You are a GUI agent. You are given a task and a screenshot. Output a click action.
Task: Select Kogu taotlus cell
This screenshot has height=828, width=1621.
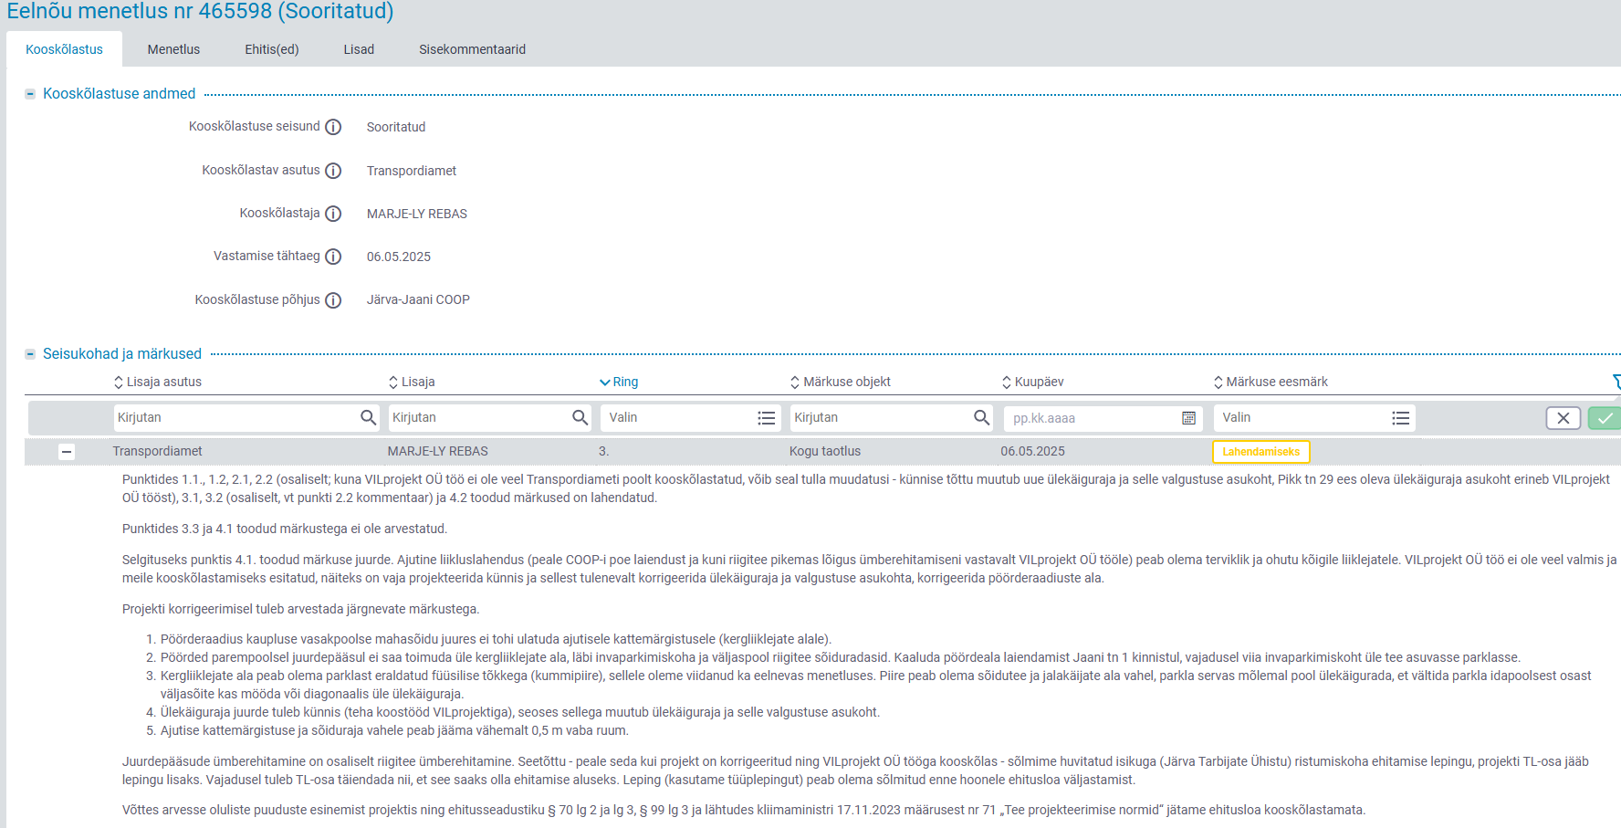click(x=825, y=451)
